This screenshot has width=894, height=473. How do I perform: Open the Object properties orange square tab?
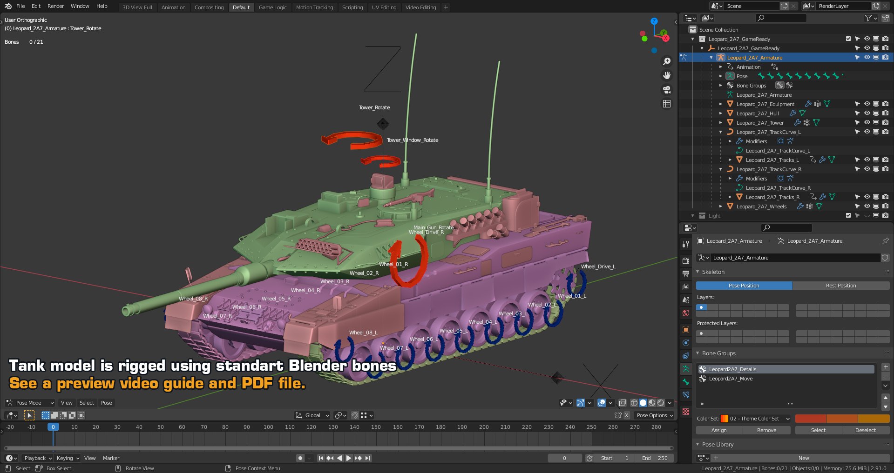click(685, 330)
